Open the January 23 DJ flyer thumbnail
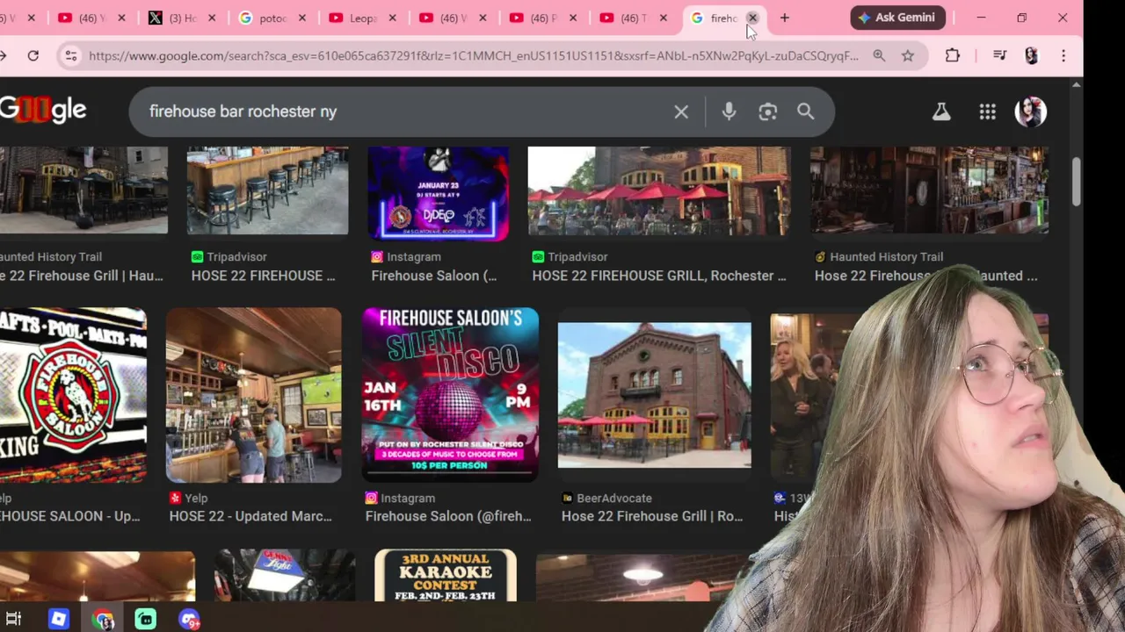 [438, 193]
